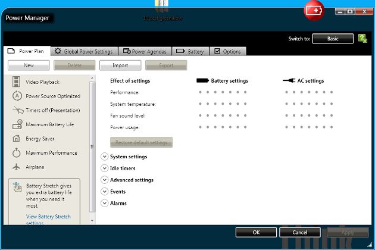Click the Export button
Image resolution: width=375 pixels, height=250 pixels.
[x=166, y=65]
